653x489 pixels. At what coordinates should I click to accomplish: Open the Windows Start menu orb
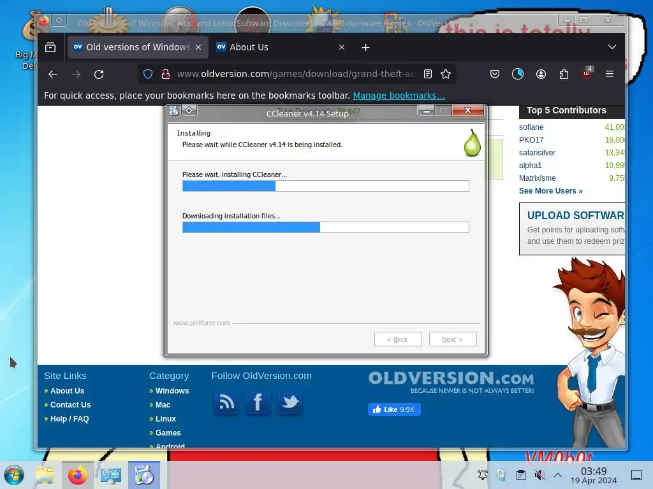click(14, 475)
